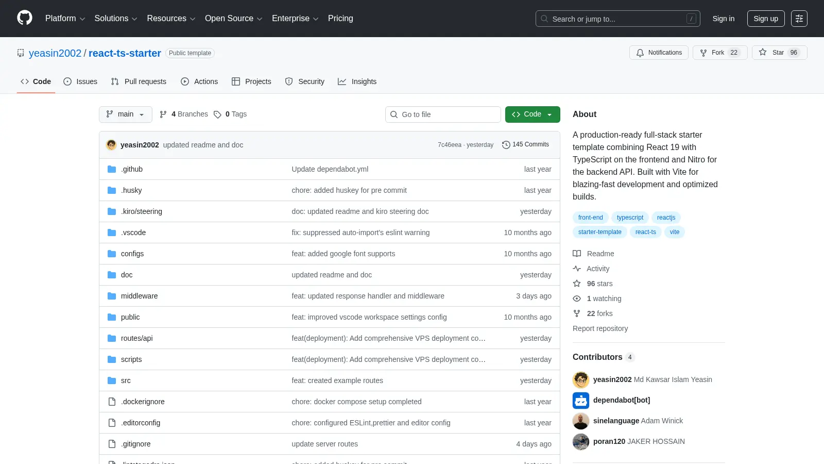
Task: Open the command palette icon in the header
Action: [x=799, y=19]
